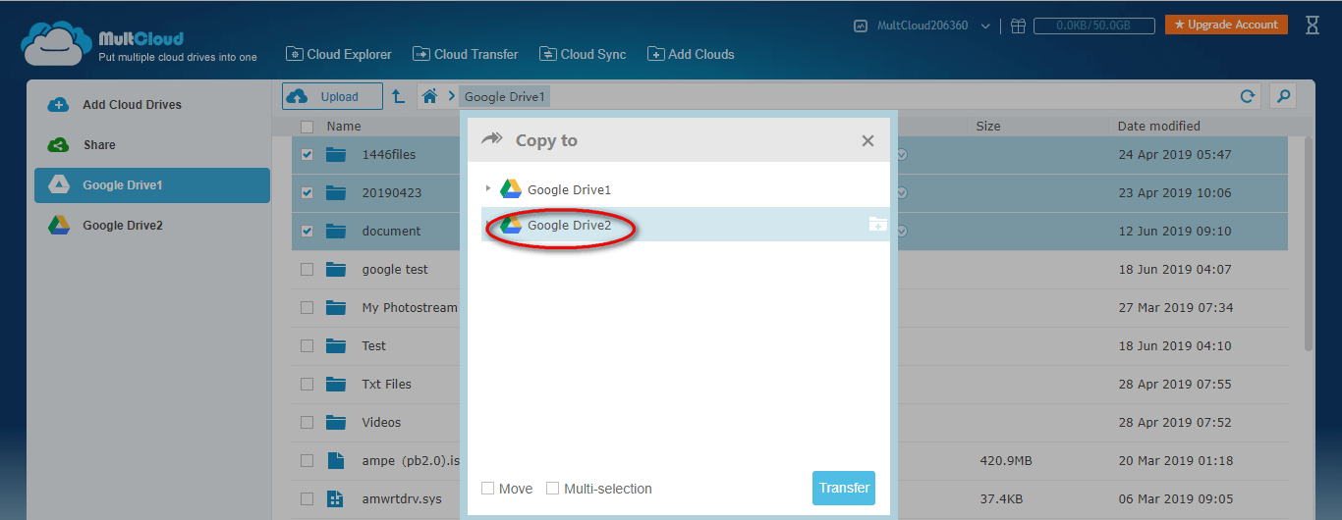This screenshot has height=520, width=1342.
Task: Click the document folder icon
Action: (x=337, y=232)
